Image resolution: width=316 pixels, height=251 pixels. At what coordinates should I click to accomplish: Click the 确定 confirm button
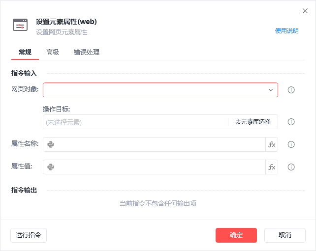click(236, 235)
